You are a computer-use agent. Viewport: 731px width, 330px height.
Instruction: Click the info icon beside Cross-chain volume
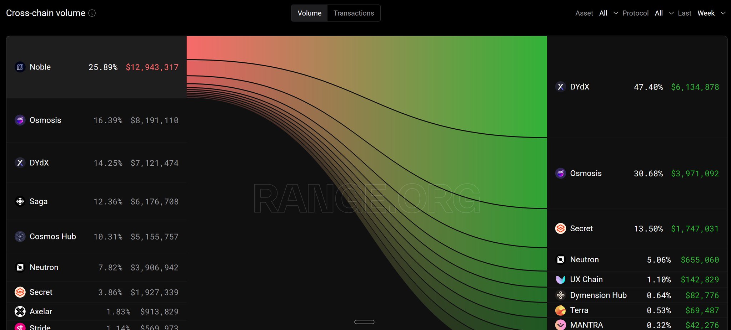(92, 13)
